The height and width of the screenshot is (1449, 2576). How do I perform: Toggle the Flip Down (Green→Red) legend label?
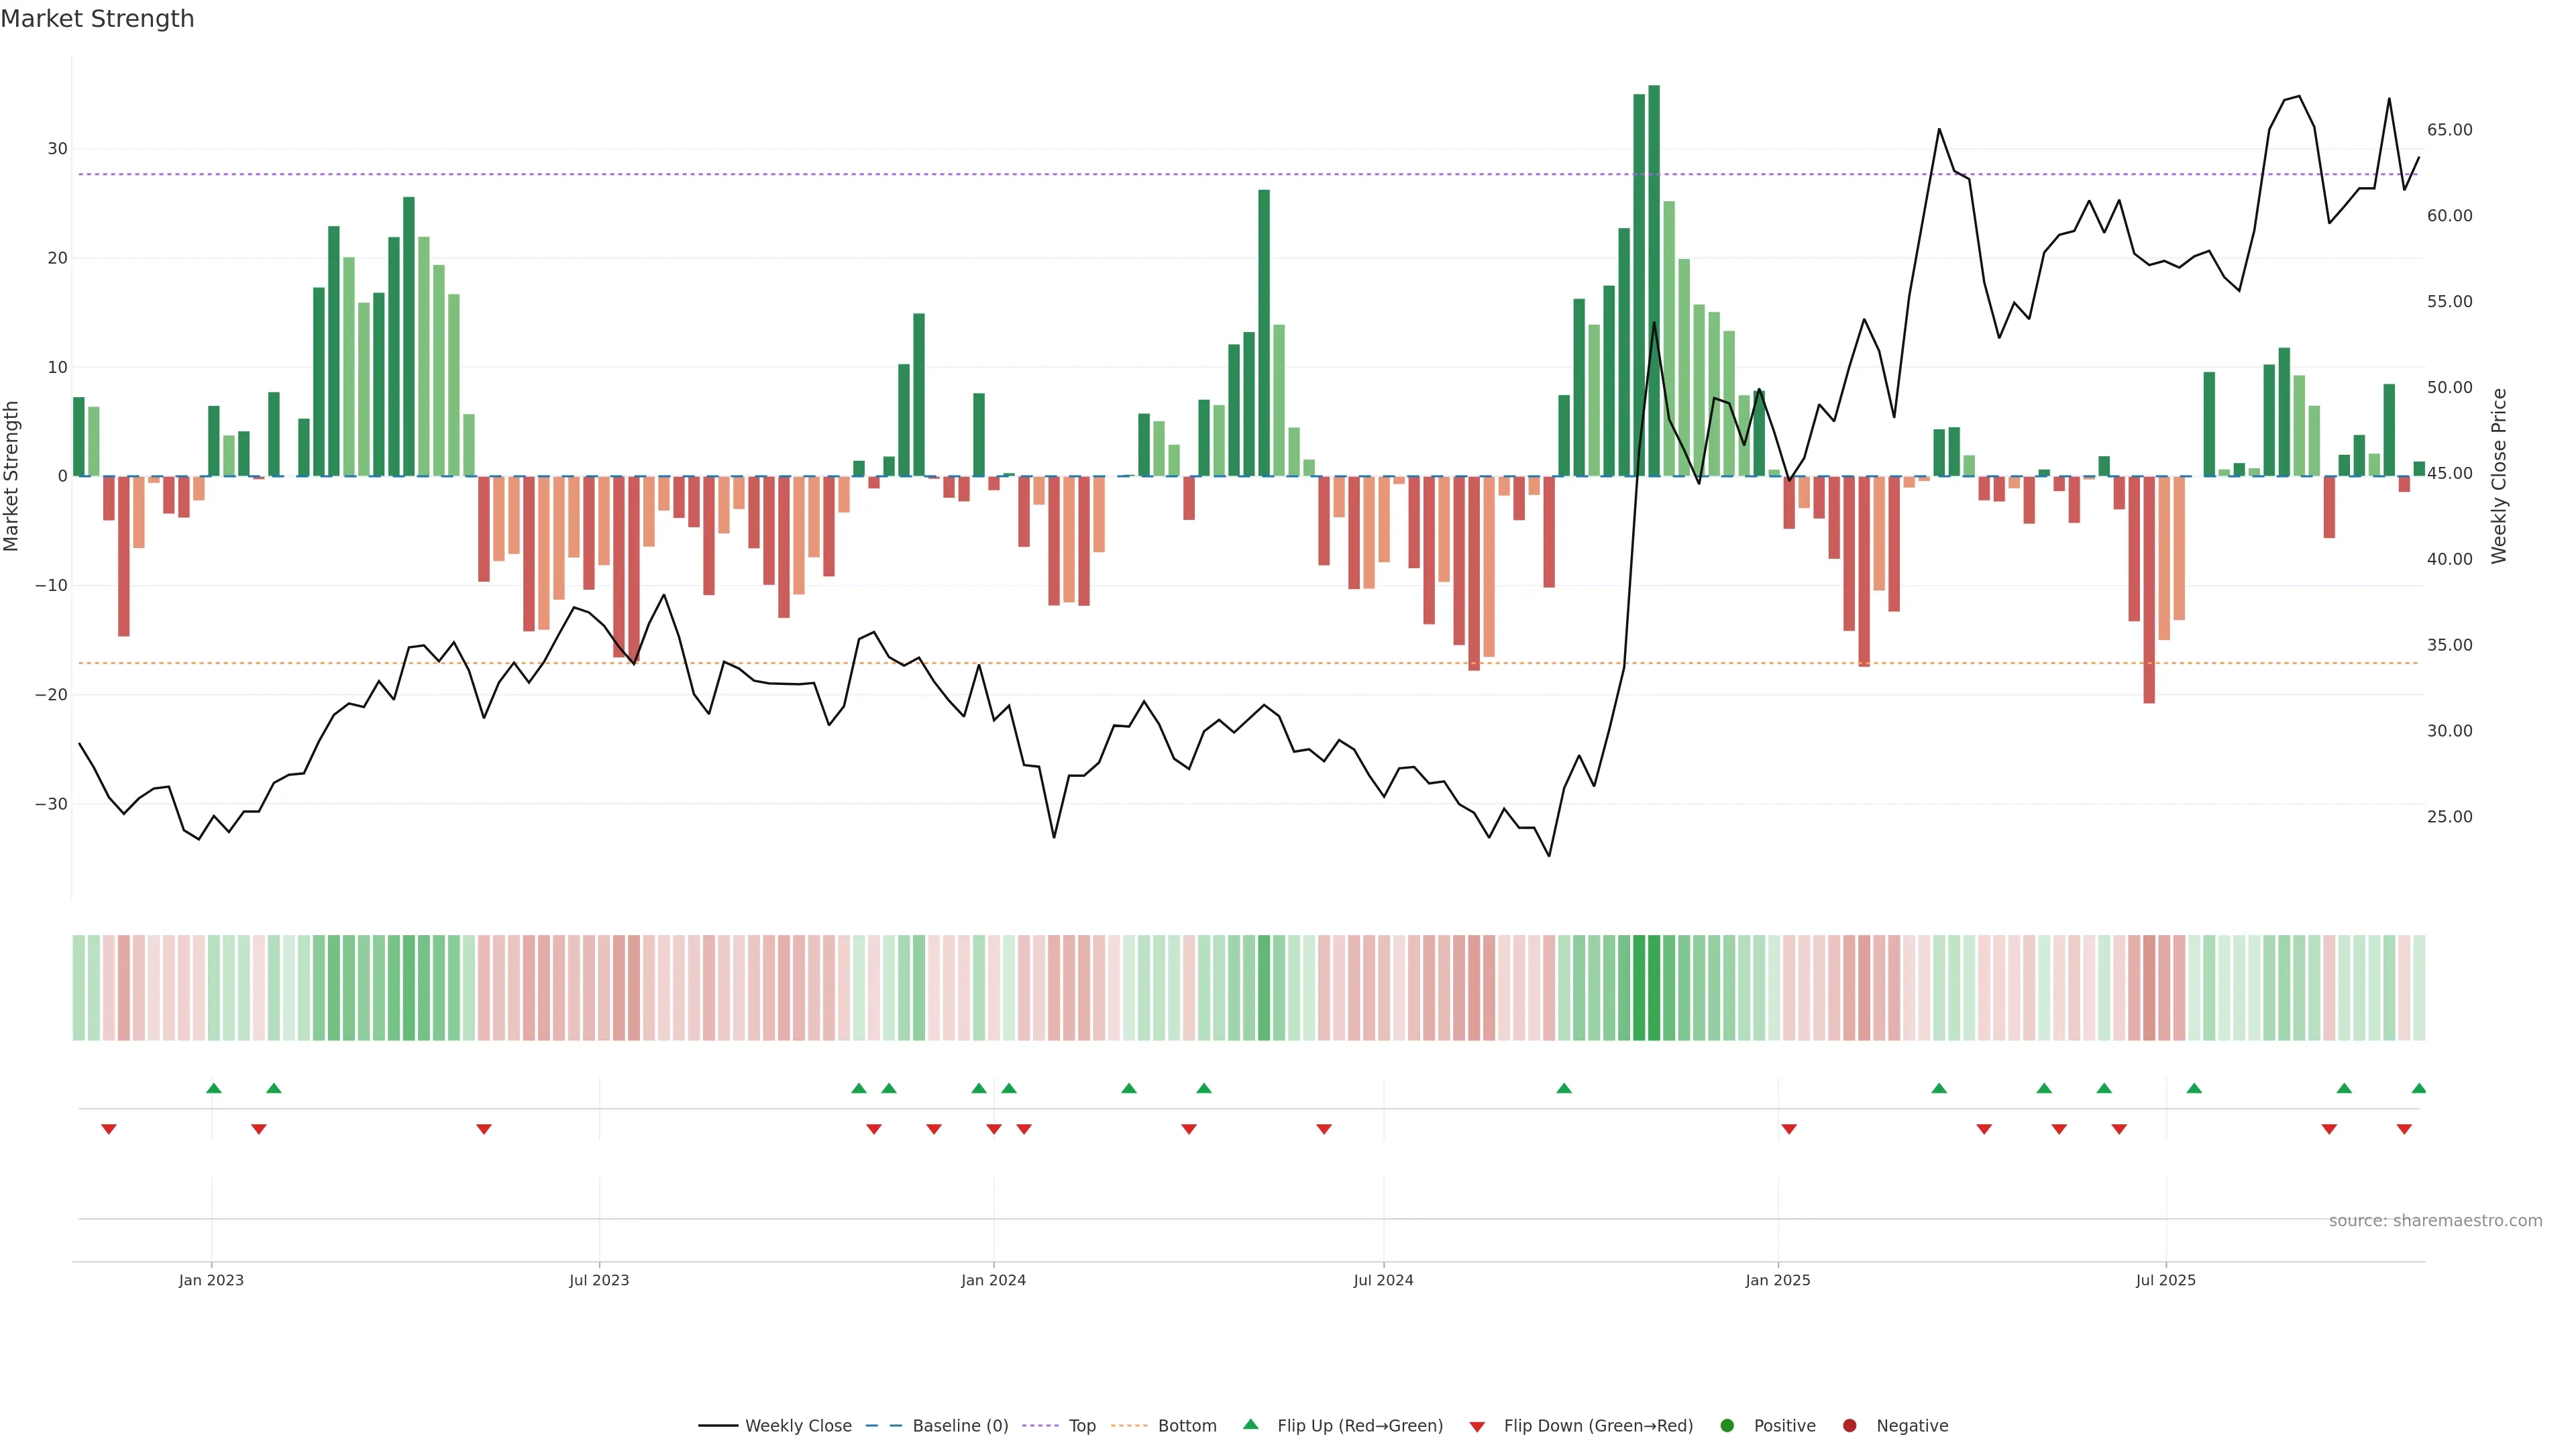[x=1598, y=1425]
